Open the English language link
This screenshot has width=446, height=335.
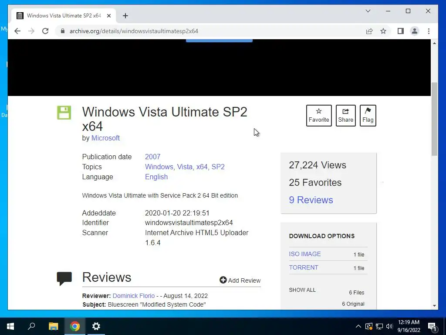[x=156, y=177]
